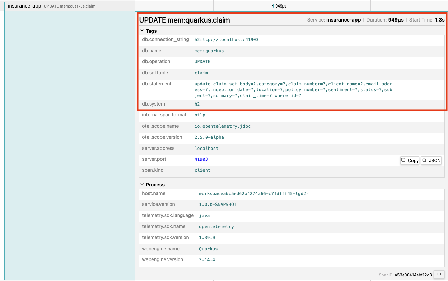Viewport: 448px width, 281px height.
Task: Collapse the Process section chevron
Action: click(x=142, y=185)
